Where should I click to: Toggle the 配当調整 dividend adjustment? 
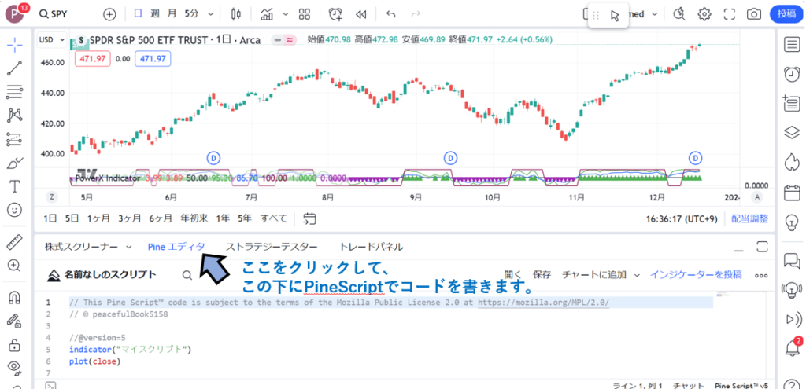click(x=749, y=218)
